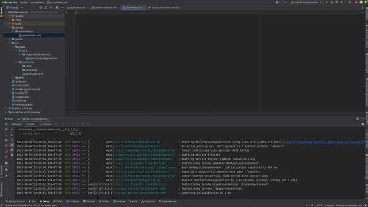The width and height of the screenshot is (368, 207).
Task: Select settings.gradle in project tree
Action: tap(24, 105)
